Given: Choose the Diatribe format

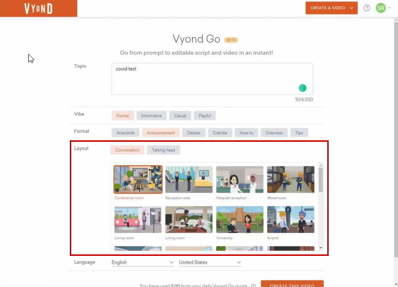Looking at the screenshot, I should 220,133.
